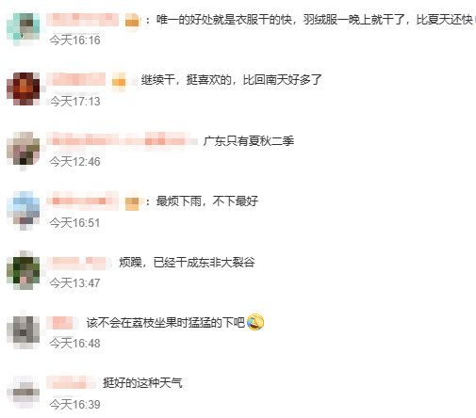Image resolution: width=476 pixels, height=418 pixels.
Task: Click the orange badge icon before 最烦下雨
Action: pyautogui.click(x=132, y=202)
